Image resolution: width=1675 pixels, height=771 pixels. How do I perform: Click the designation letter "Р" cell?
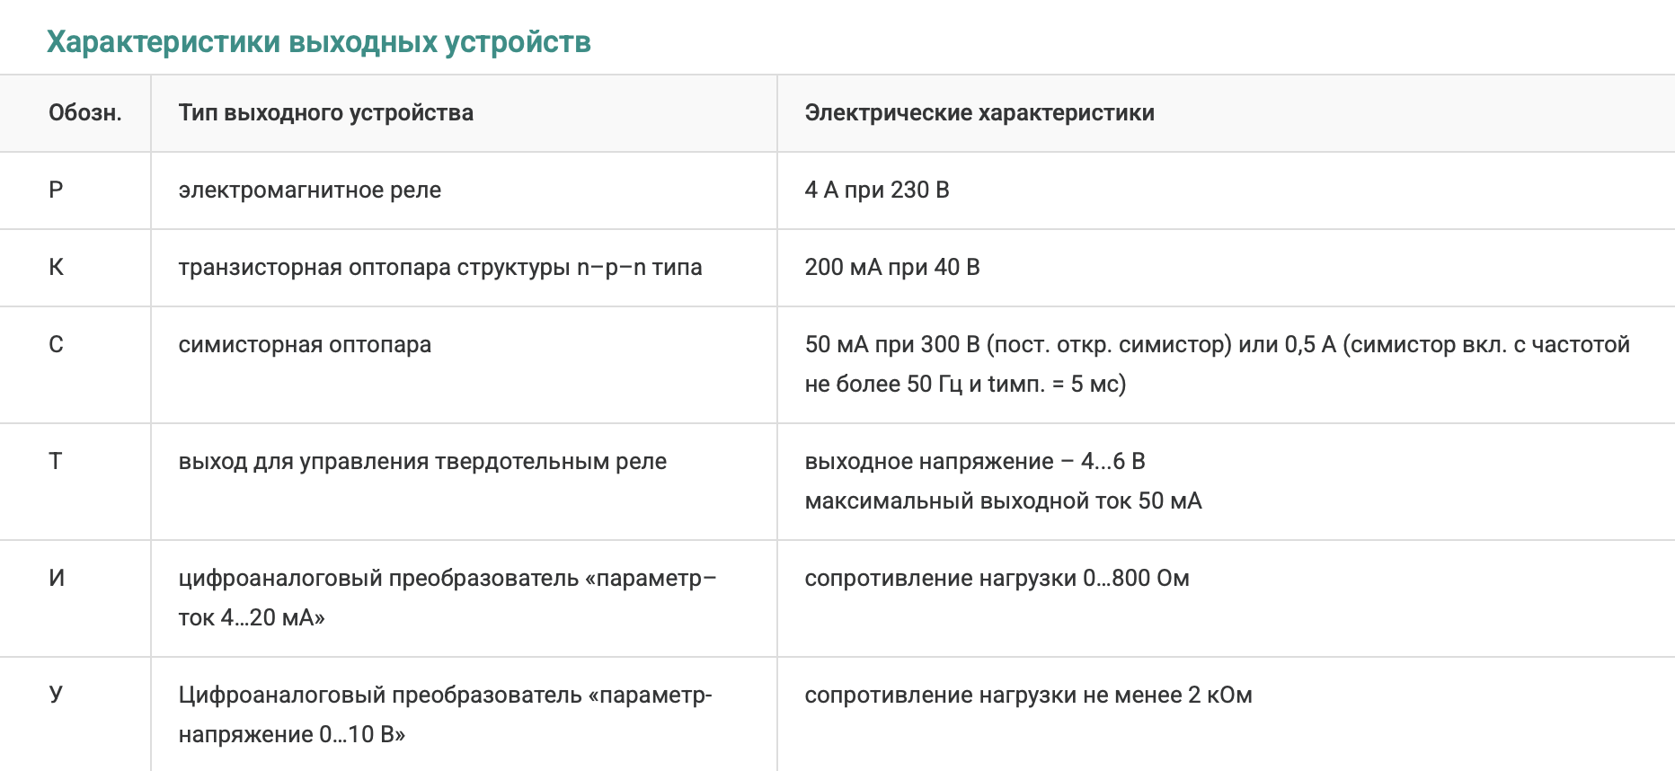point(56,191)
